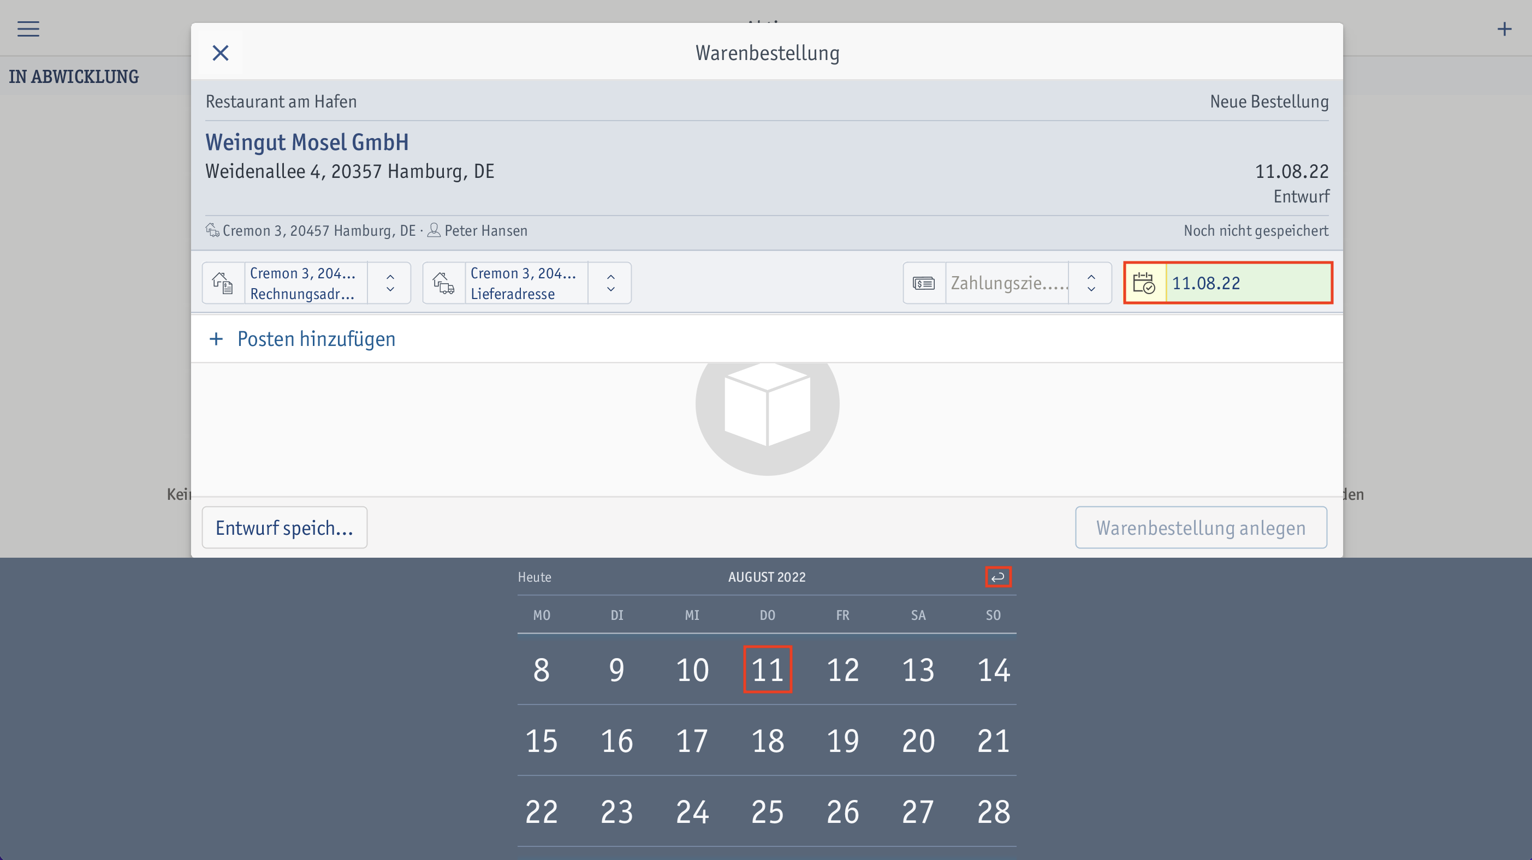
Task: Click the payment terms card icon
Action: (924, 283)
